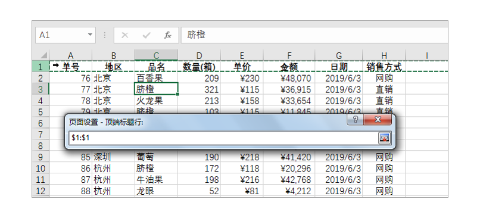The width and height of the screenshot is (480, 221).
Task: Select the cell containing 百香果
Action: click(x=156, y=78)
